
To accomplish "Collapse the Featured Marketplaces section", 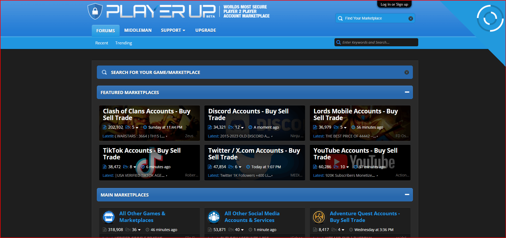I will click(407, 92).
